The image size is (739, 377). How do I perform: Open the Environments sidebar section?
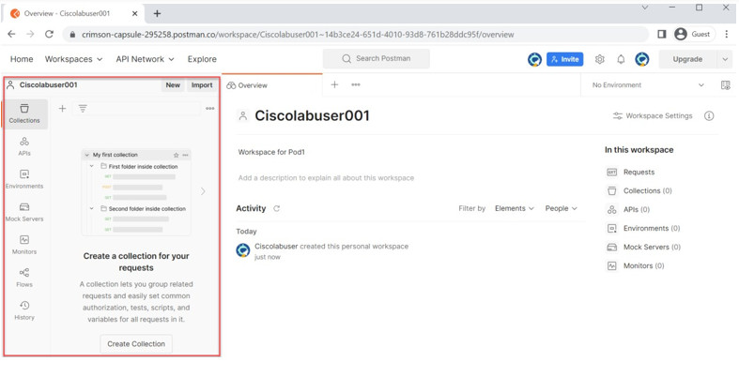click(x=24, y=179)
